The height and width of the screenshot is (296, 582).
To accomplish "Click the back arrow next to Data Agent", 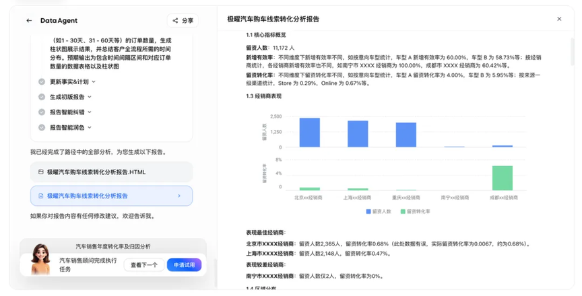I will 29,21.
